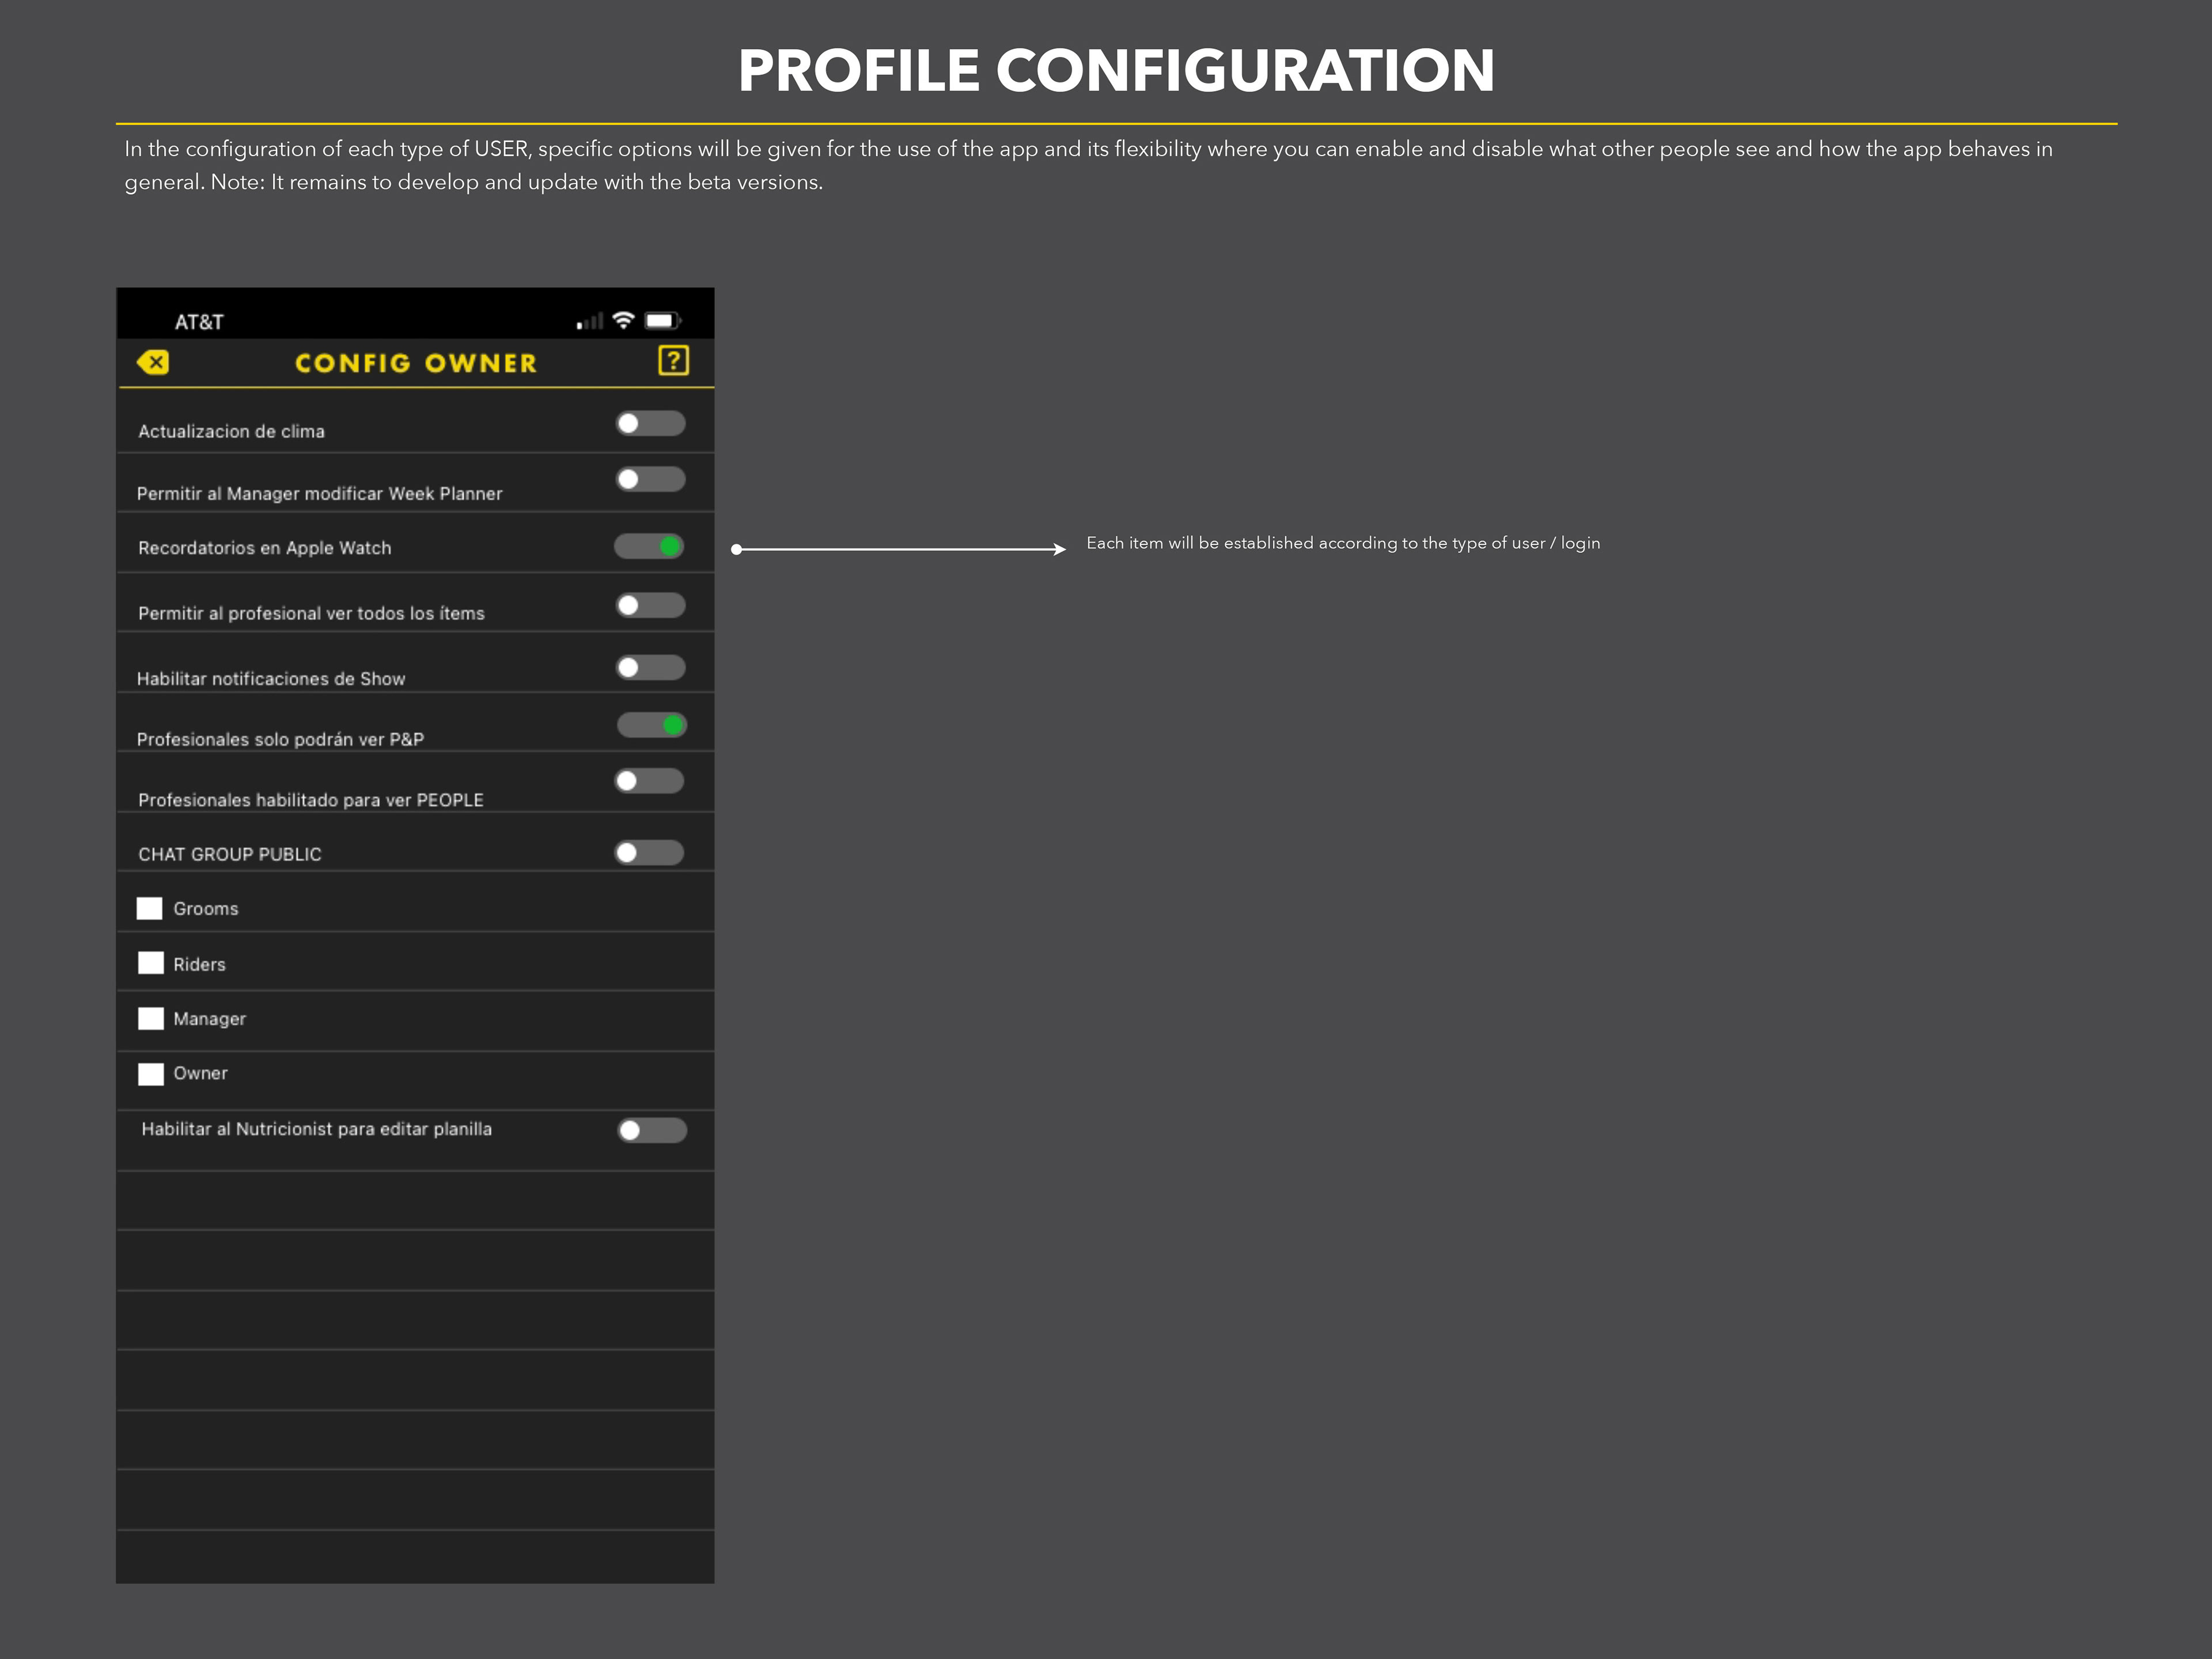Switch on CHAT GROUP PUBLIC toggle
The image size is (2212, 1659).
(649, 852)
